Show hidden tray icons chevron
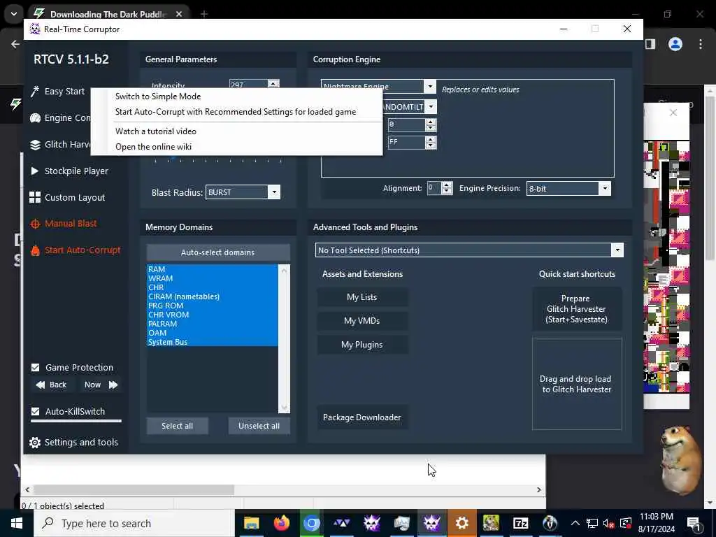 [x=575, y=523]
